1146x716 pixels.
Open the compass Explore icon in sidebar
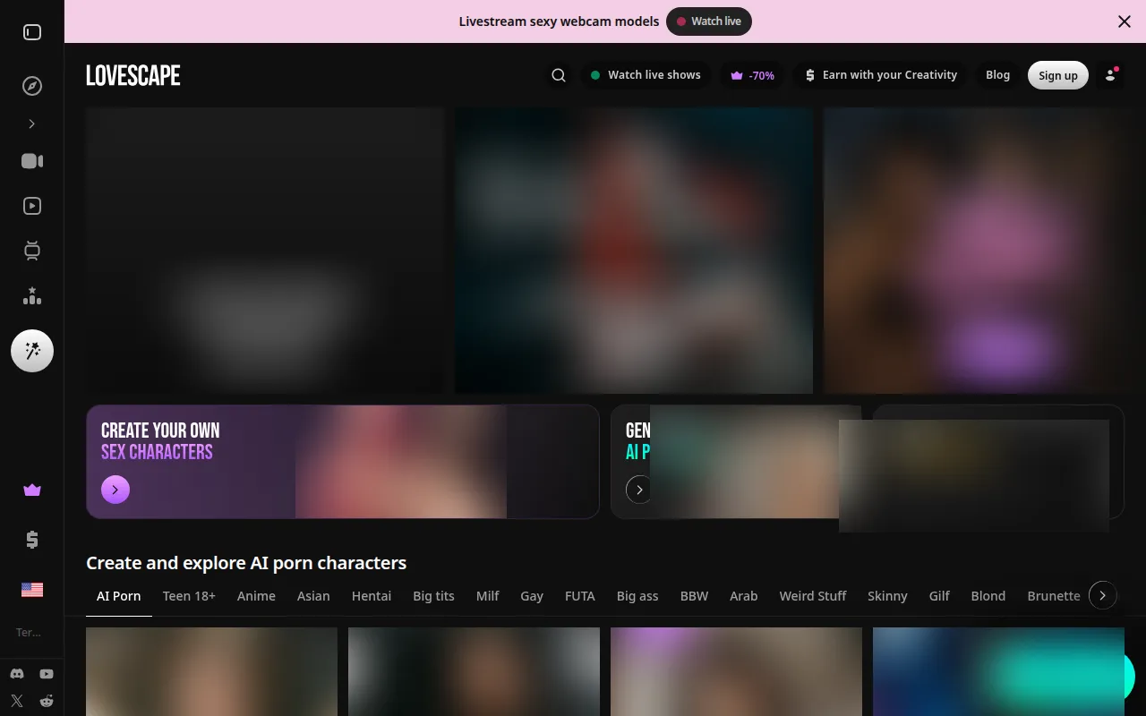point(32,86)
